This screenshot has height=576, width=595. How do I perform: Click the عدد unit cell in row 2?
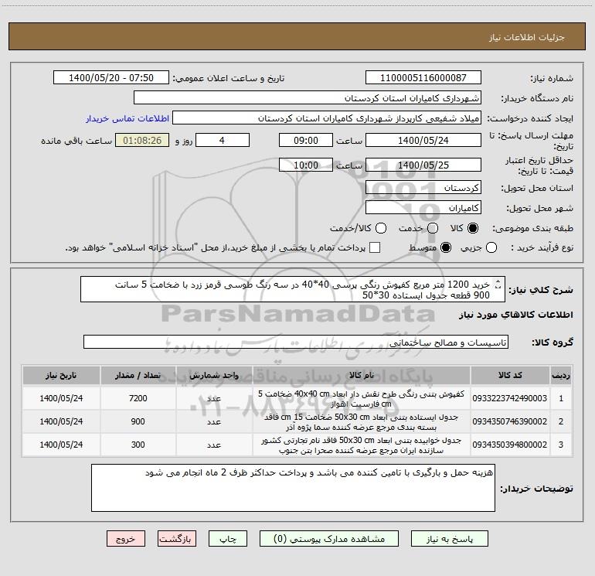tap(214, 421)
